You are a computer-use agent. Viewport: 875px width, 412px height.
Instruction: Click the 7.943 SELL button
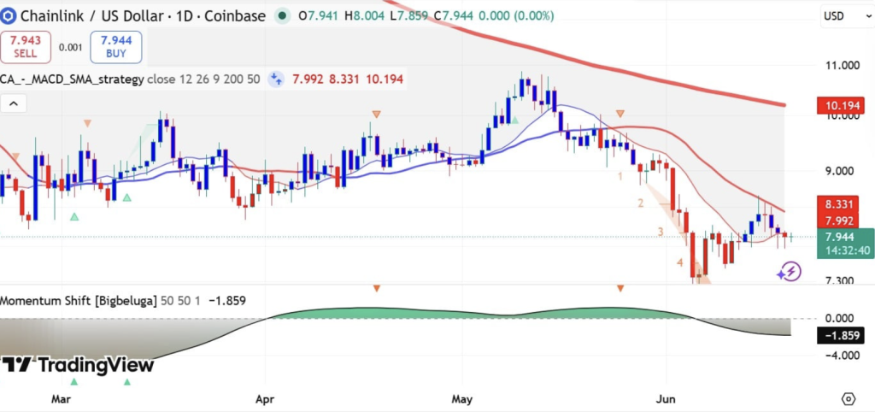point(26,47)
